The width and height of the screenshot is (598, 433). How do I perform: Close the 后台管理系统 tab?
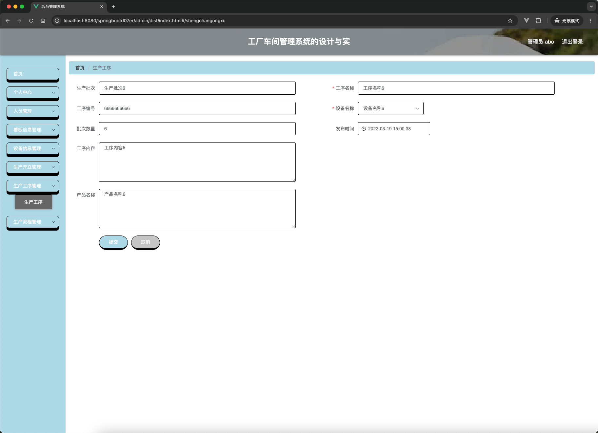click(102, 7)
